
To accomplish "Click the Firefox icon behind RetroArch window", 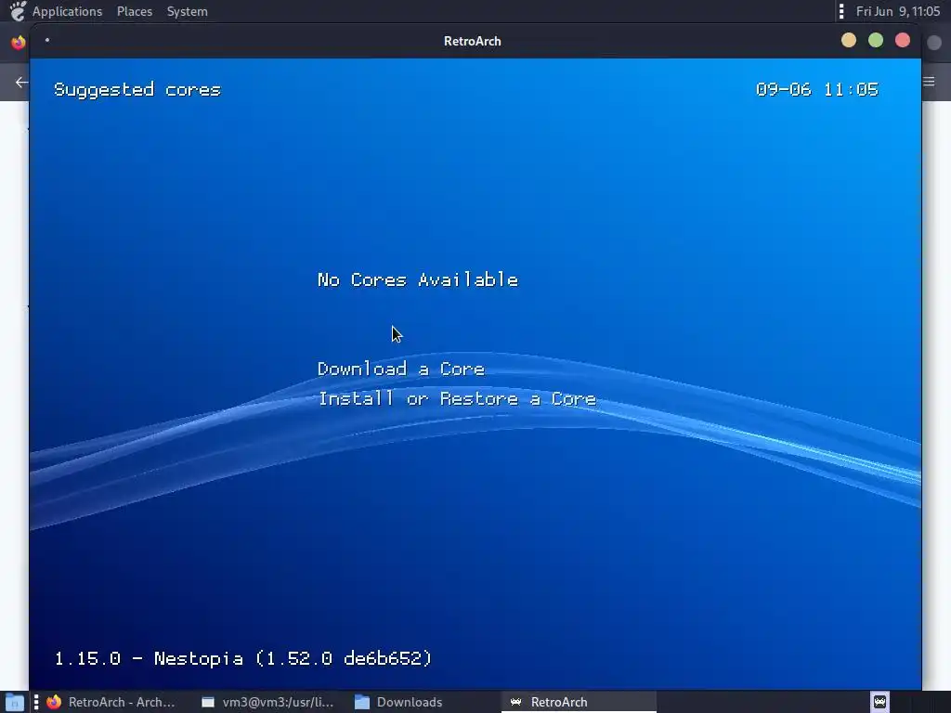I will coord(19,42).
